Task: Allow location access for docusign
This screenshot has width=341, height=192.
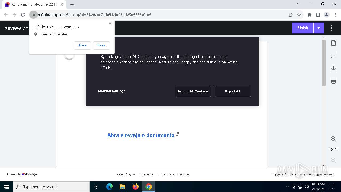Action: tap(82, 45)
